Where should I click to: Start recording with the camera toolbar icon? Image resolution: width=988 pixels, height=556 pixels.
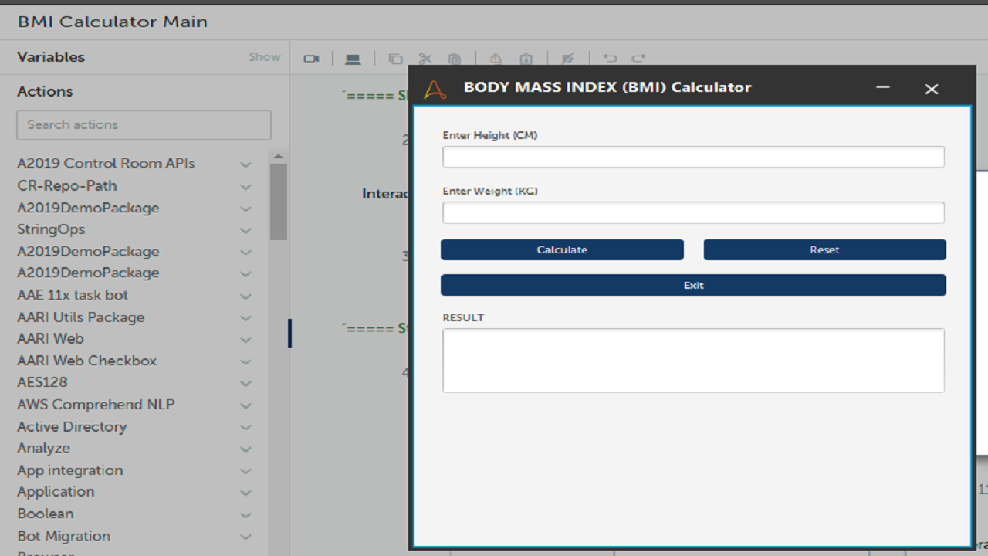coord(312,59)
